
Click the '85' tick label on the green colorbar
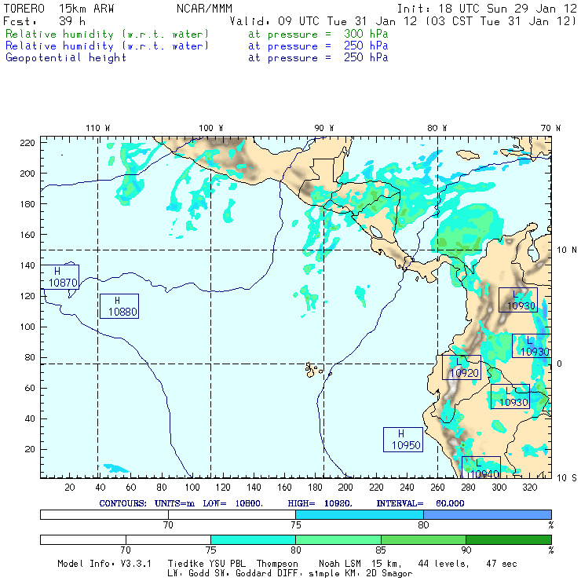click(381, 550)
